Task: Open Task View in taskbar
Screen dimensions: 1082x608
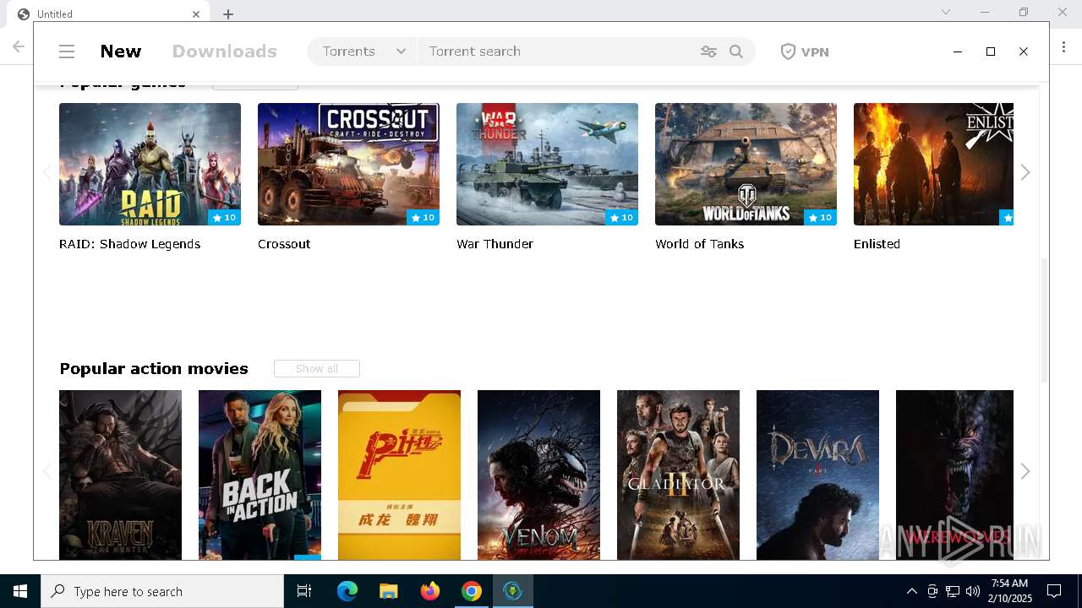Action: 304,591
